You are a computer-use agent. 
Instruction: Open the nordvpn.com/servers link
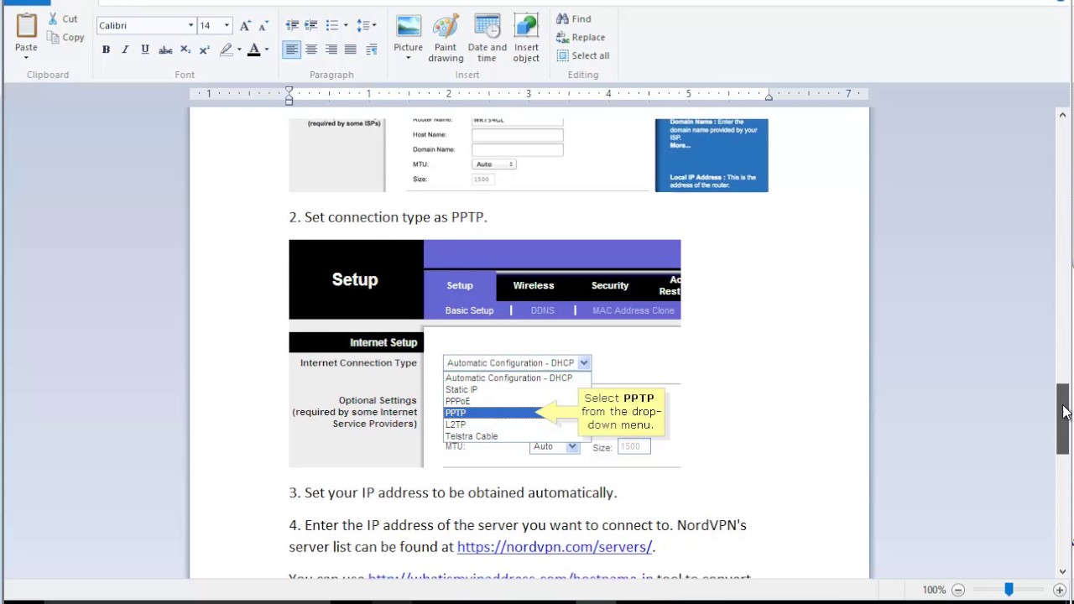pyautogui.click(x=555, y=547)
